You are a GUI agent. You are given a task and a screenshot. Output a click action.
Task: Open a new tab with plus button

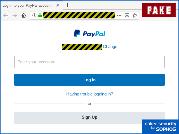pyautogui.click(x=67, y=5)
